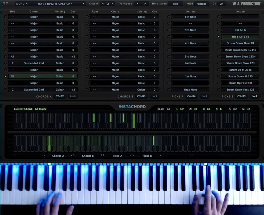Select the F Suspended 2nd chord radio

pos(6,63)
